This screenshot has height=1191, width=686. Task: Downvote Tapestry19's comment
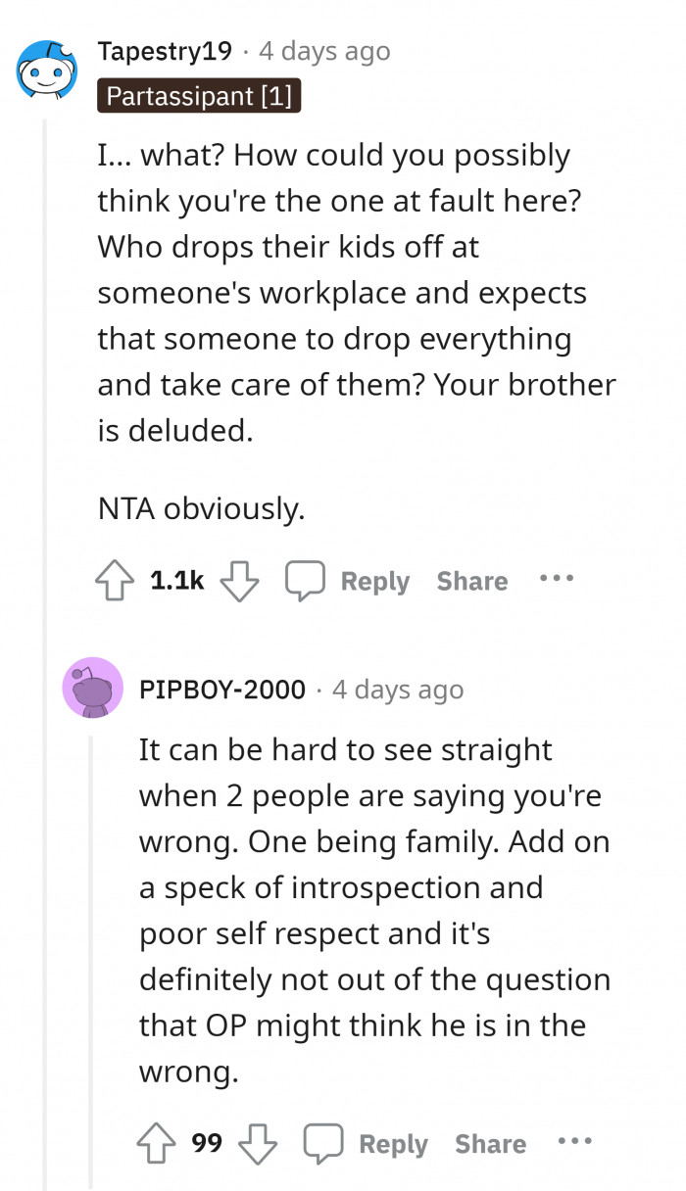click(237, 581)
